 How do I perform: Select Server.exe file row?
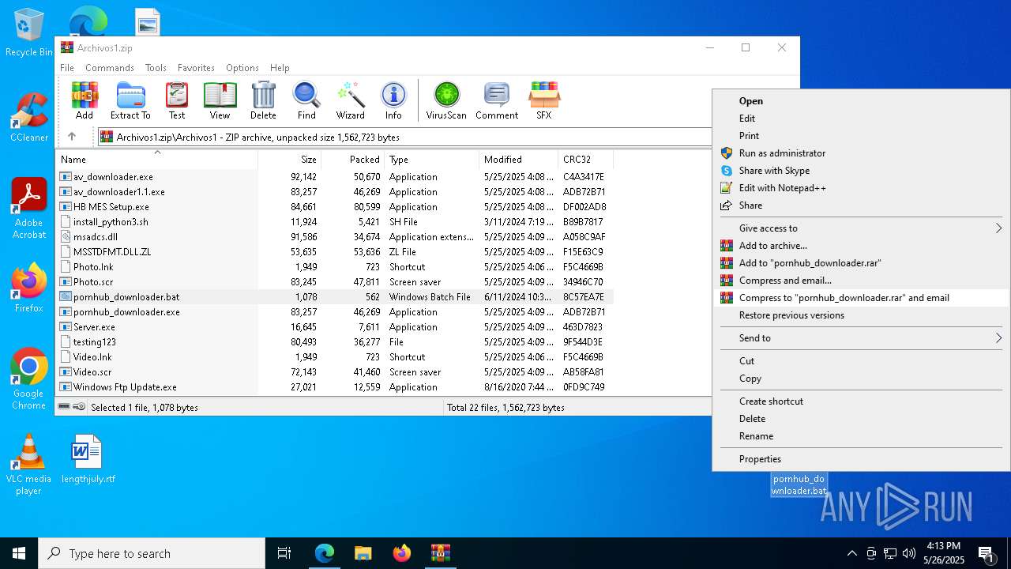[336, 327]
